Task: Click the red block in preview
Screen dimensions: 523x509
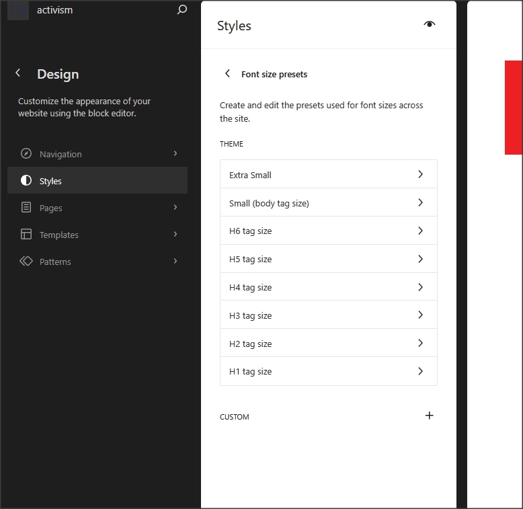Action: point(514,108)
